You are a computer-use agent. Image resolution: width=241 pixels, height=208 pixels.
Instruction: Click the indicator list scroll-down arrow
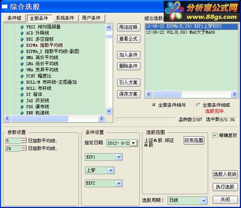click(x=109, y=111)
